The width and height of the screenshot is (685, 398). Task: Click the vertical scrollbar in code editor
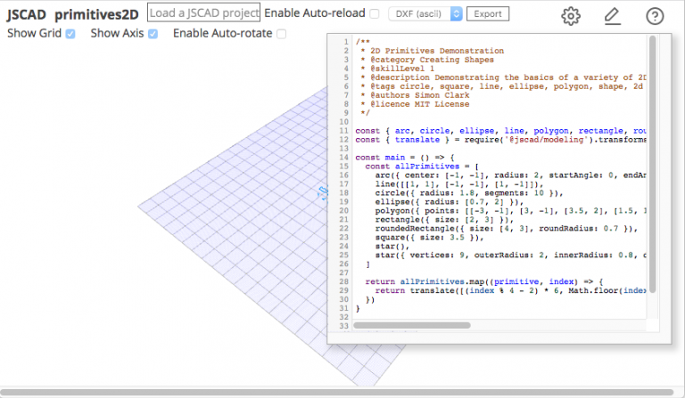[653, 160]
